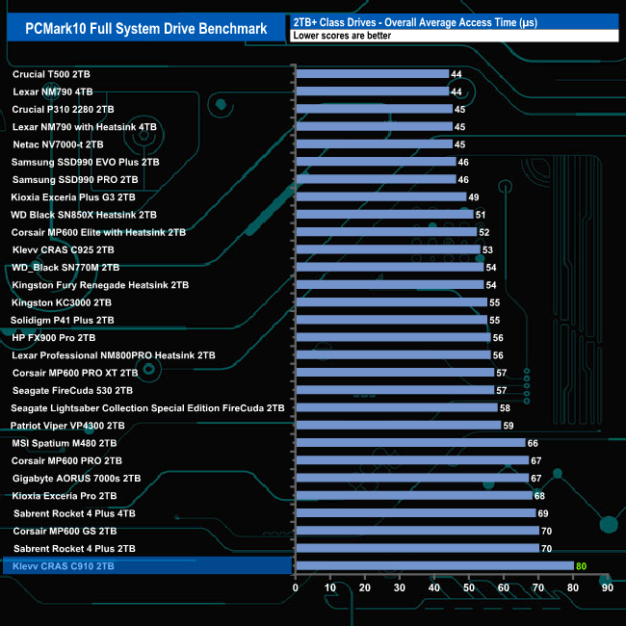Select 'Kioxia Exceria Plus G3 2TB' label
This screenshot has height=626, width=626.
point(73,197)
